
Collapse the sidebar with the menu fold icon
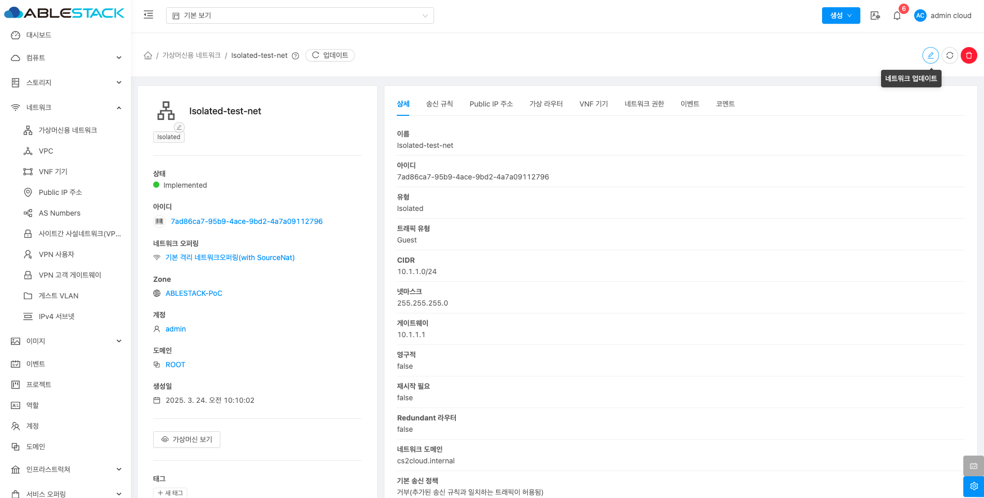(x=148, y=15)
